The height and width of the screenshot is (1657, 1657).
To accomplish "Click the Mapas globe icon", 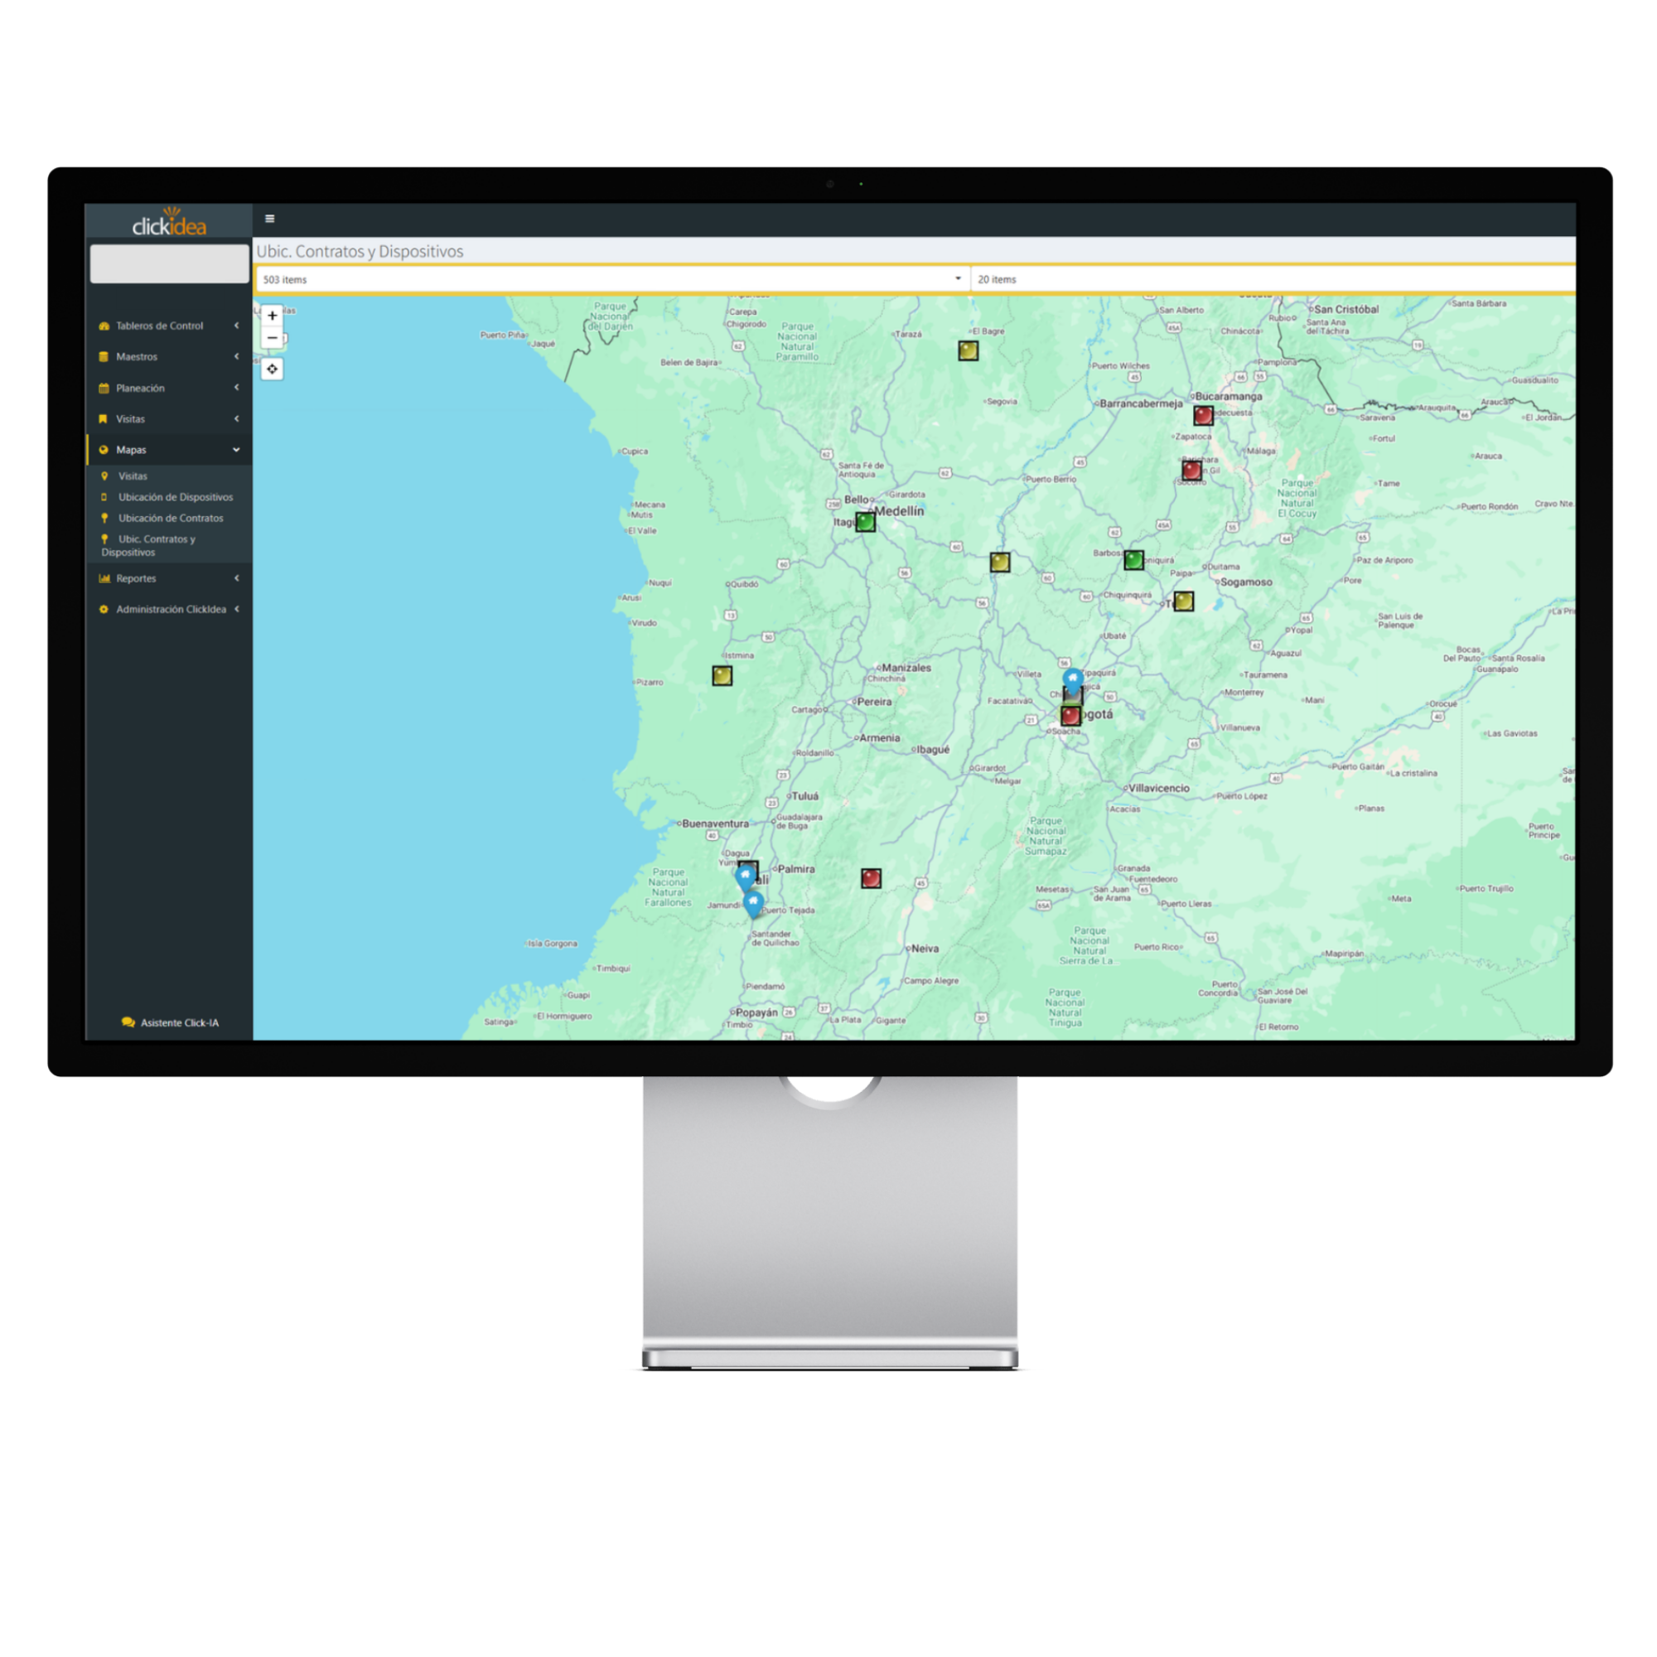I will [104, 450].
